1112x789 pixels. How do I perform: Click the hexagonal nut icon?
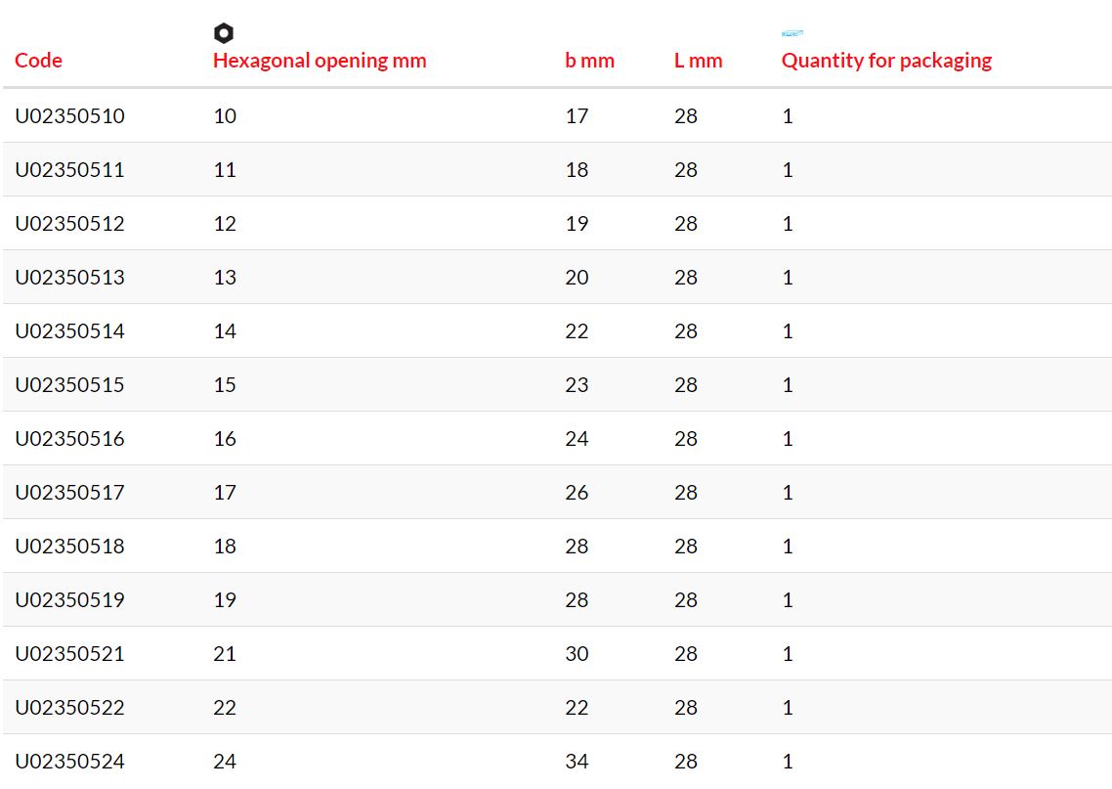(x=224, y=32)
